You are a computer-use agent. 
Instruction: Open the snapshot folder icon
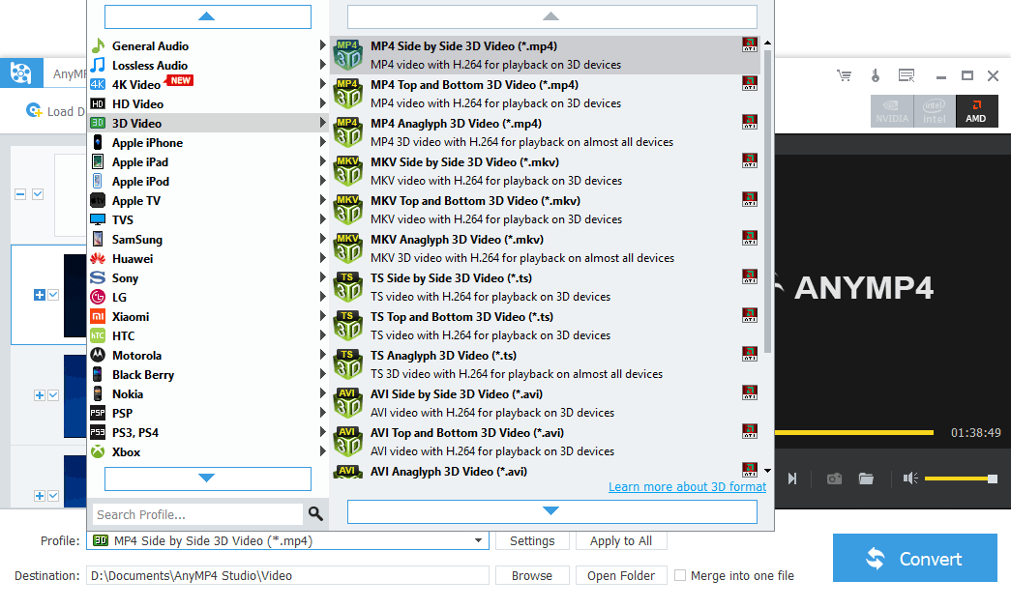(x=866, y=478)
